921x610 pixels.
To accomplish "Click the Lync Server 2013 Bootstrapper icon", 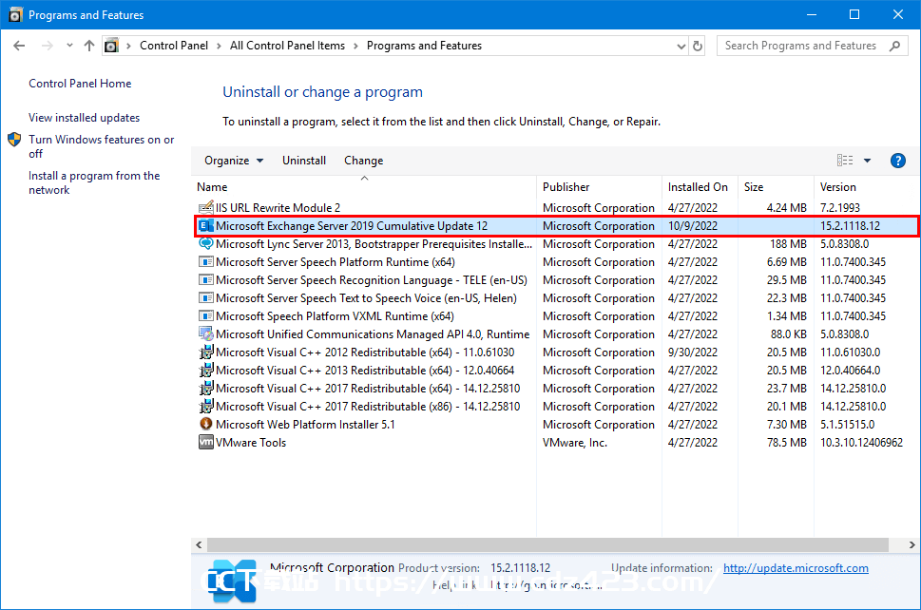I will coord(205,243).
